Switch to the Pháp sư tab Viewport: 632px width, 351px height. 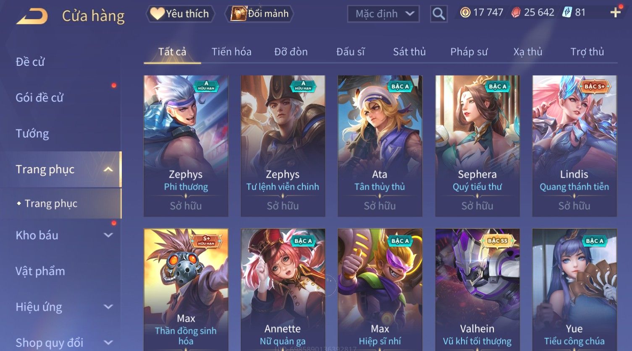(x=469, y=52)
